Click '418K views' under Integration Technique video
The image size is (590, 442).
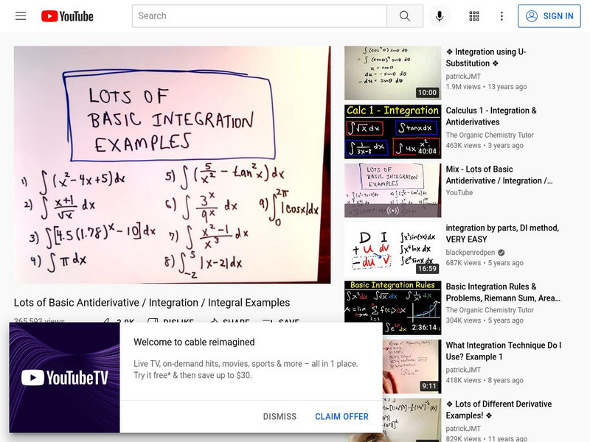[463, 380]
